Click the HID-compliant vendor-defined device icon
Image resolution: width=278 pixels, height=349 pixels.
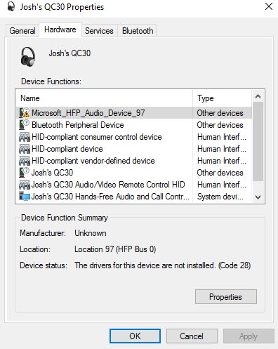[25, 161]
